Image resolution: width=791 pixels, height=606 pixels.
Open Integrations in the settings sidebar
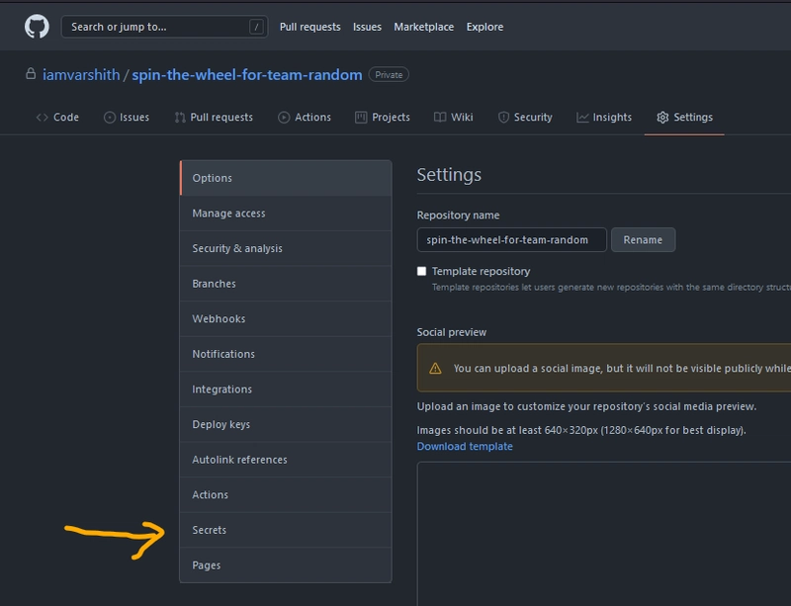pyautogui.click(x=286, y=390)
